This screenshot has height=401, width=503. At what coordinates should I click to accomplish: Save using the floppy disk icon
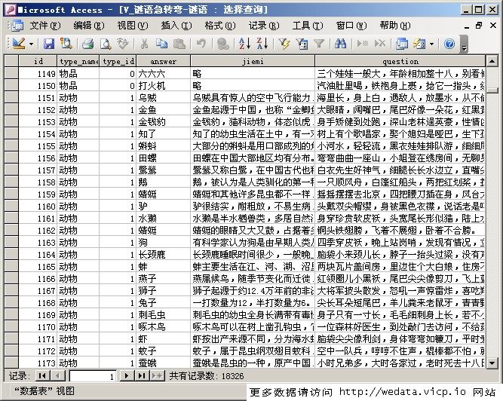tap(49, 44)
